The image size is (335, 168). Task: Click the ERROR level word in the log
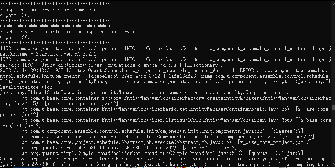pos(247,71)
